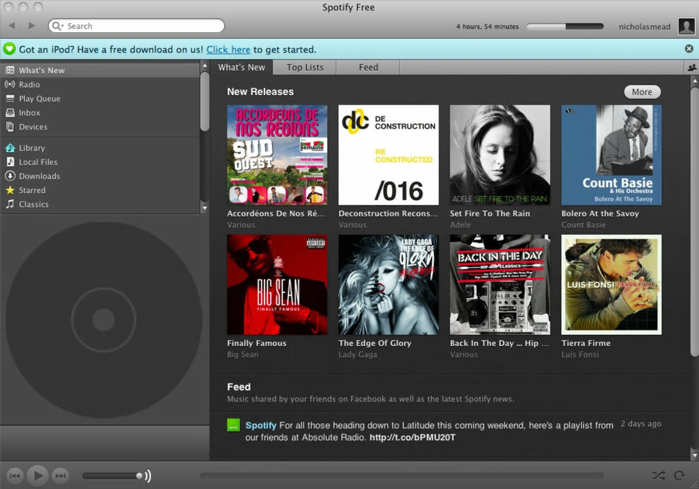Click the More button for New Releases
This screenshot has height=489, width=699.
click(x=642, y=92)
